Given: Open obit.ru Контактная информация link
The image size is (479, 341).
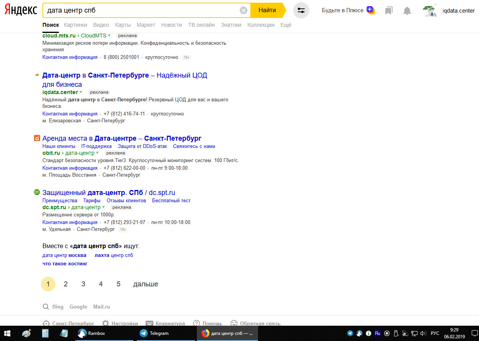Looking at the screenshot, I should (70, 168).
